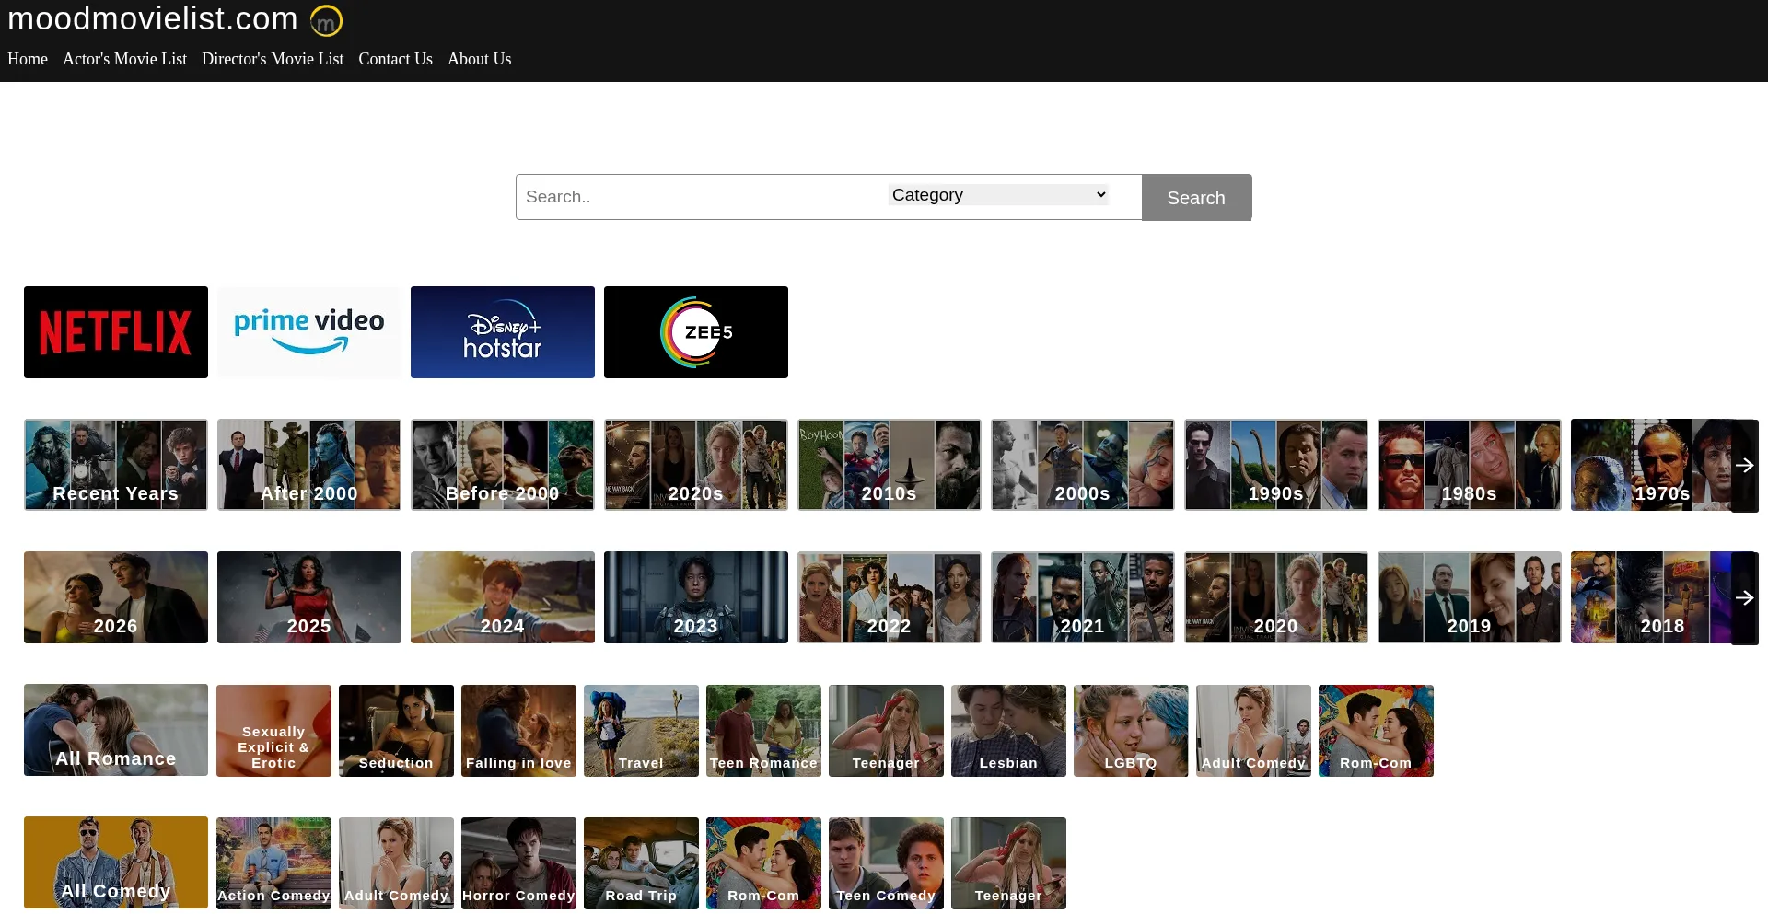
Task: Click the Search button
Action: coord(1196,198)
